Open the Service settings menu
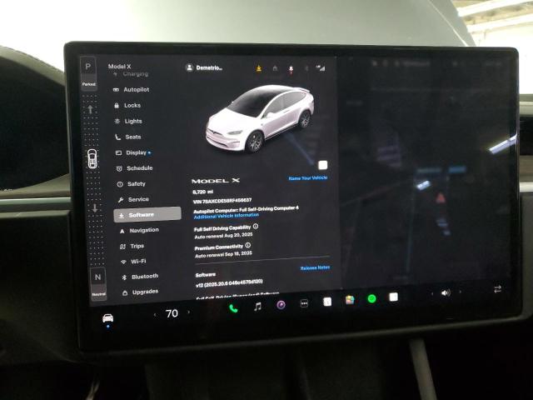 (133, 199)
